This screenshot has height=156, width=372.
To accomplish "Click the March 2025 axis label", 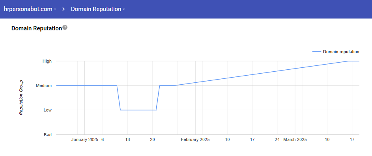I will click(x=295, y=139).
